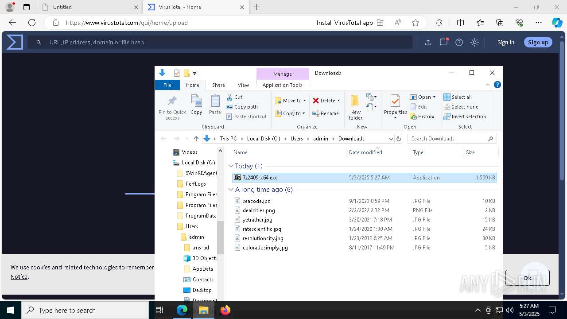567x319 pixels.
Task: Refresh the Edge browser page
Action: pos(32,23)
